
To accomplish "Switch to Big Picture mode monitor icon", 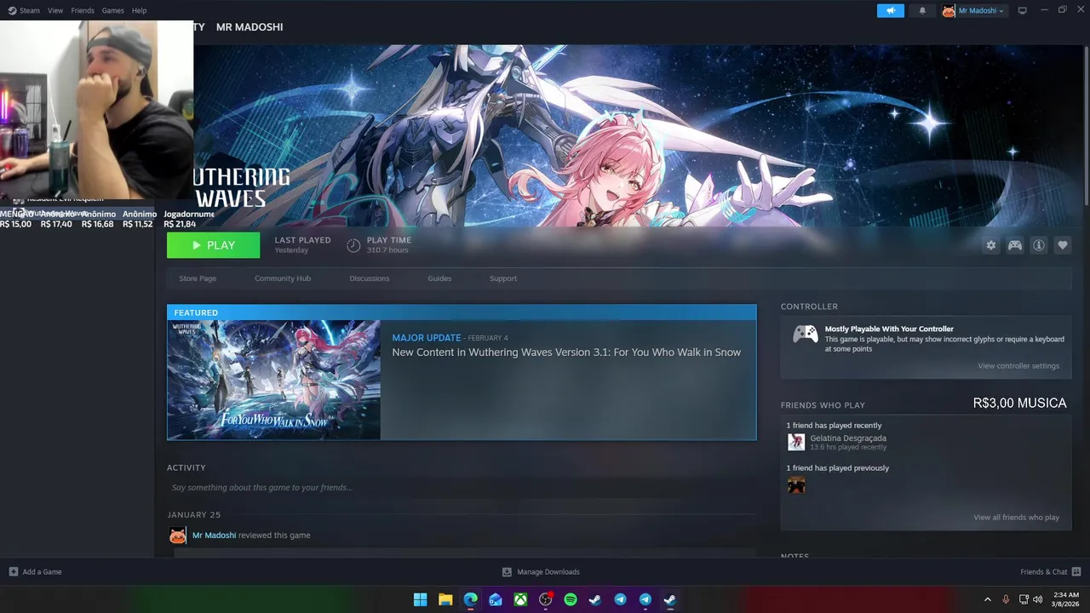I will point(1023,10).
